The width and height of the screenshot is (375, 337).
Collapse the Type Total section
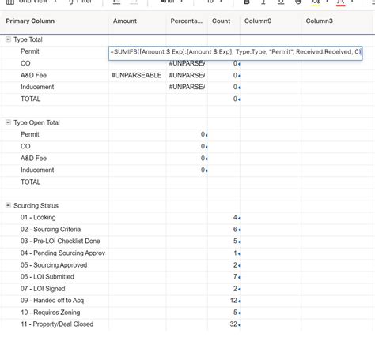click(x=8, y=39)
